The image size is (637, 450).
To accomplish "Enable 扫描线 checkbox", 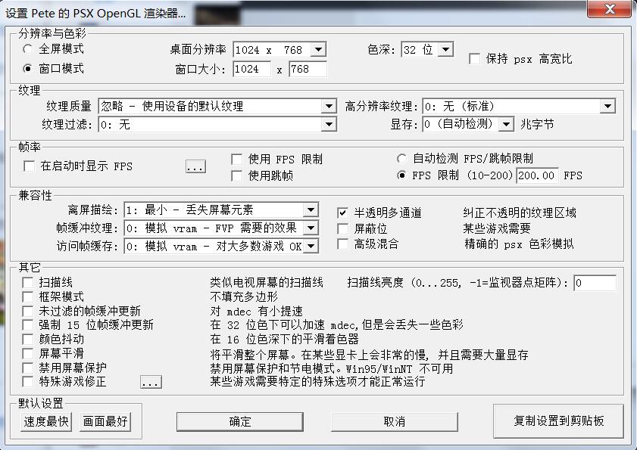I will [27, 282].
